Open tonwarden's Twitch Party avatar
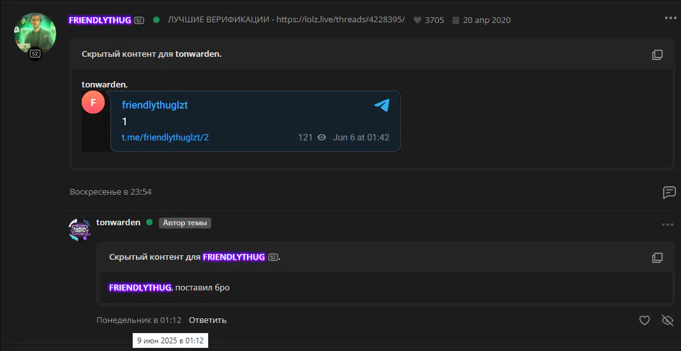This screenshot has width=681, height=351. [80, 229]
